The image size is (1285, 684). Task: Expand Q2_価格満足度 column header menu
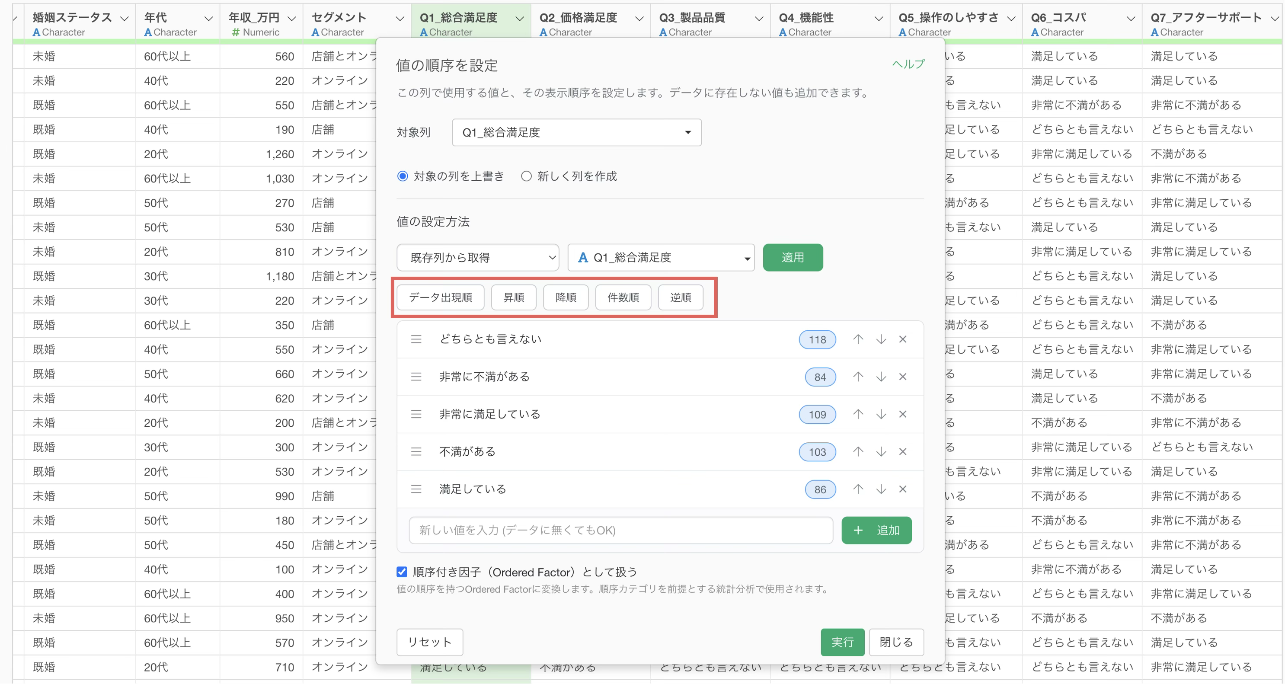(x=639, y=19)
